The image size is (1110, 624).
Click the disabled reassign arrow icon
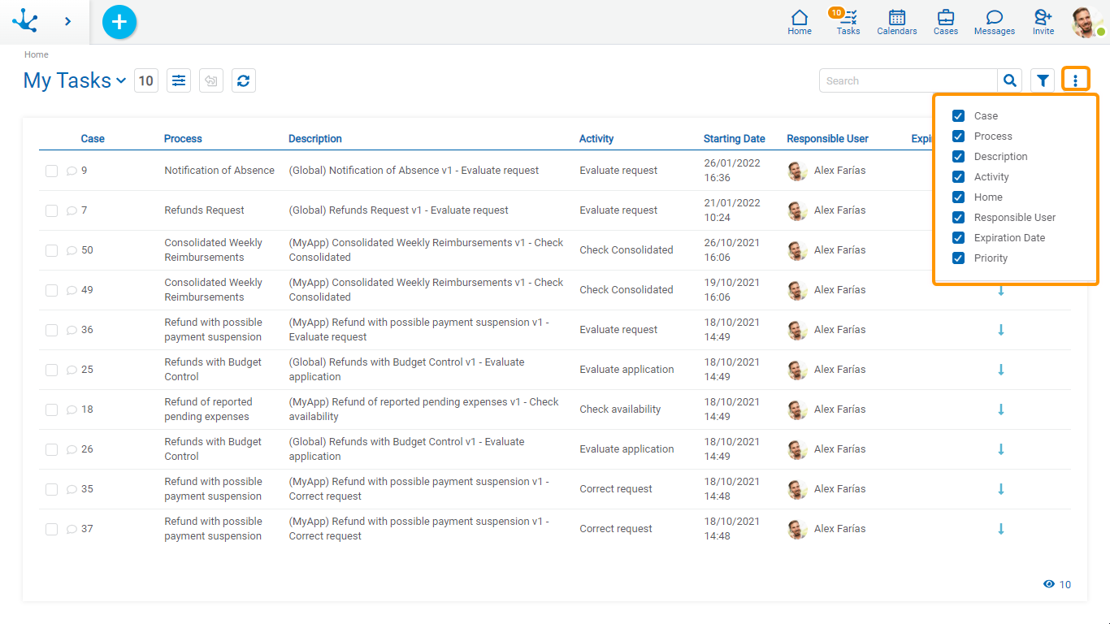click(x=211, y=80)
